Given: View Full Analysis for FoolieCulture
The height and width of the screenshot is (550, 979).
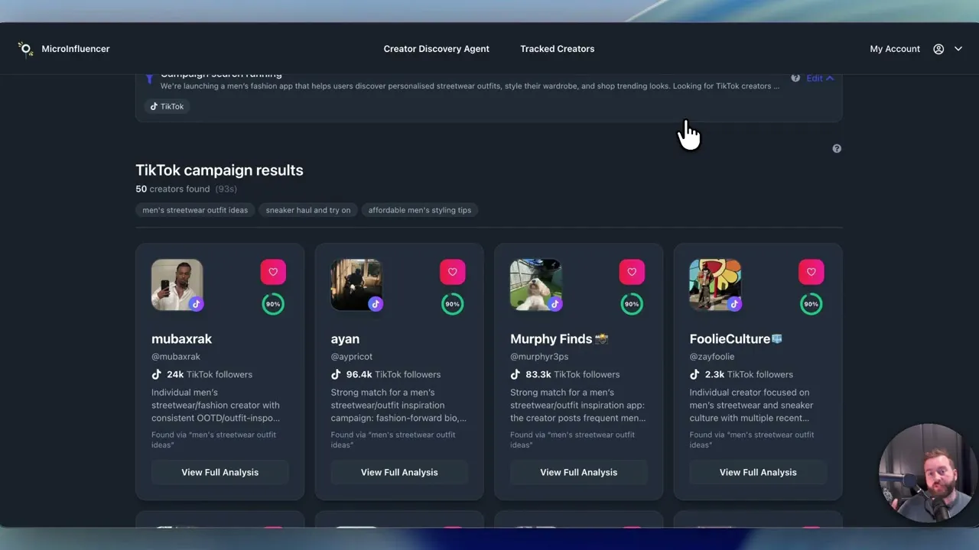Looking at the screenshot, I should [758, 472].
